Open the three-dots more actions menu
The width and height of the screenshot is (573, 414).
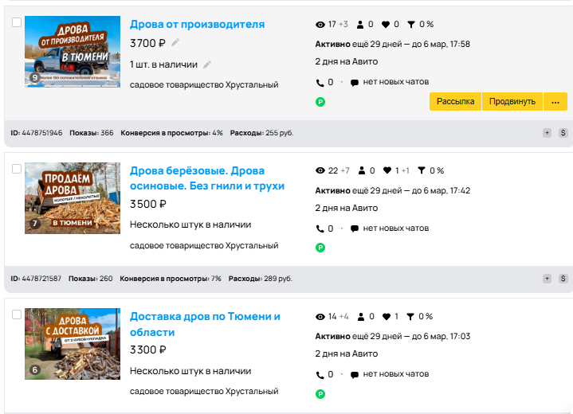[x=555, y=101]
